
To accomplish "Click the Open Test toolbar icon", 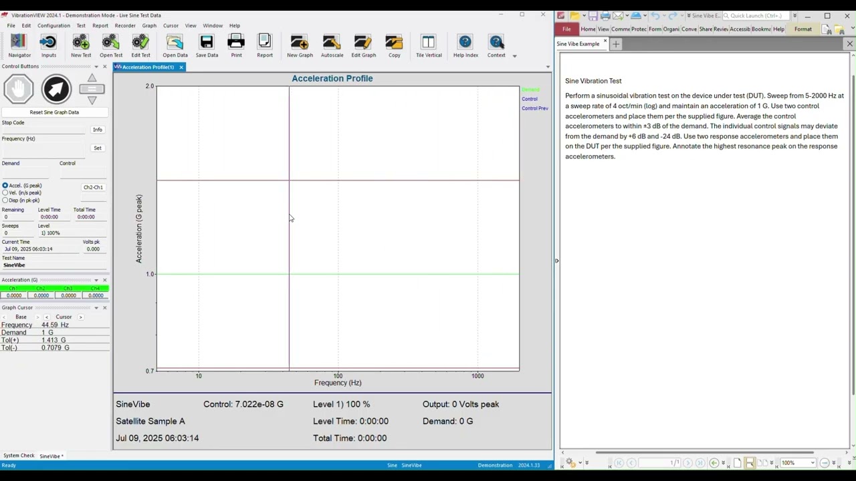I will point(110,47).
